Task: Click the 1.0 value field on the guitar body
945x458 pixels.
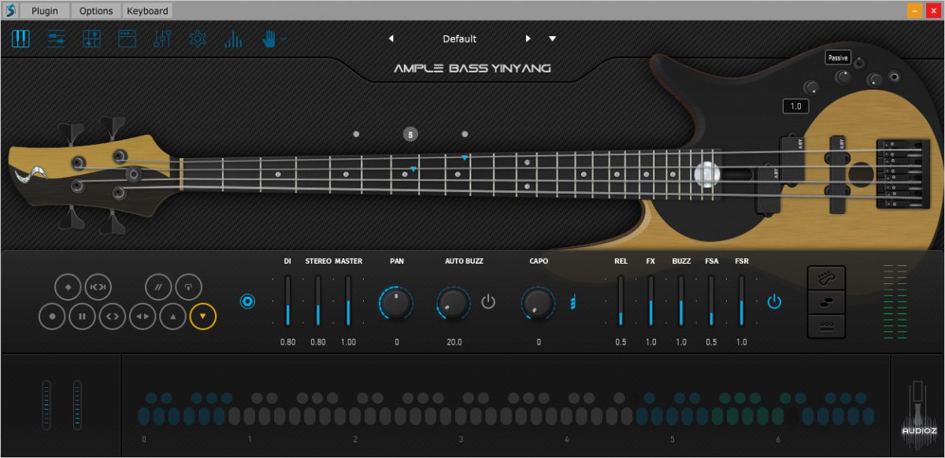Action: [x=795, y=105]
